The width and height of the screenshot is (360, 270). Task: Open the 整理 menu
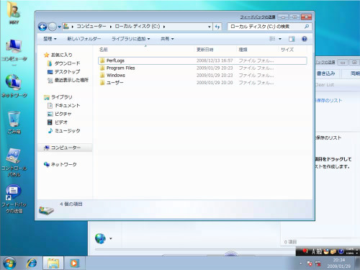(x=50, y=39)
